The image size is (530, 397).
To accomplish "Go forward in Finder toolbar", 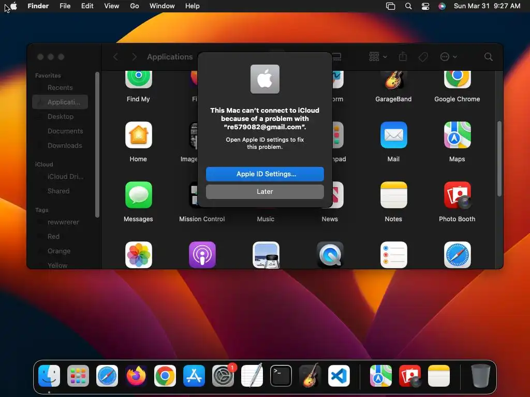I will coord(134,57).
